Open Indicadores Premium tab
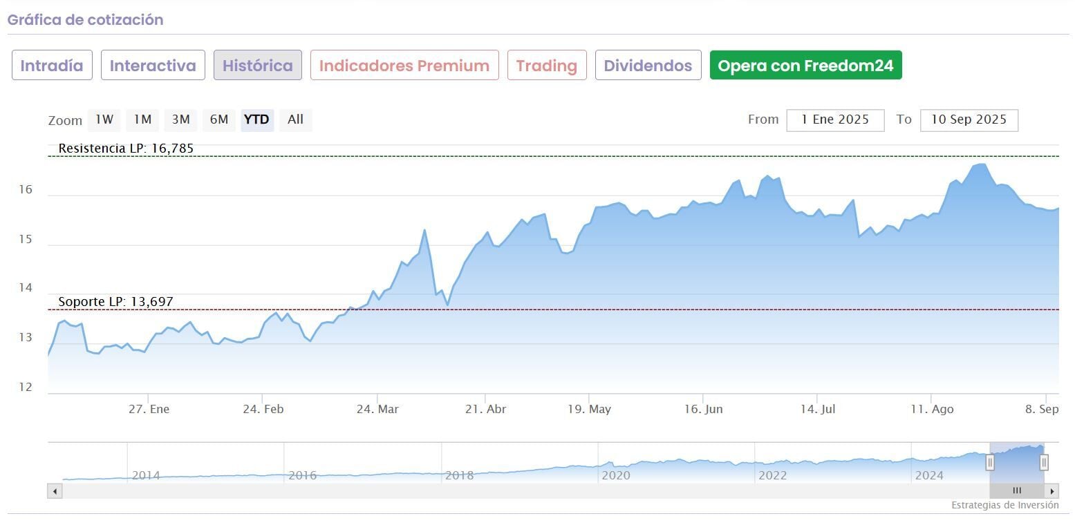This screenshot has width=1075, height=525. click(404, 66)
